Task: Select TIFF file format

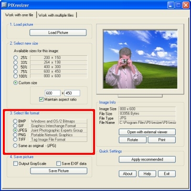Action: click(x=15, y=140)
